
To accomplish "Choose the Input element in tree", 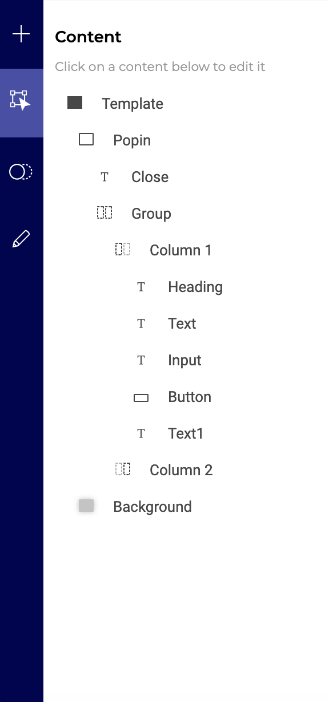I will (184, 360).
